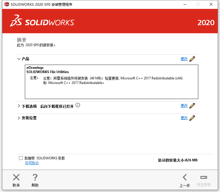Expand the 下载选项 section
Screen dimensions: 220x192
pyautogui.click(x=19, y=106)
